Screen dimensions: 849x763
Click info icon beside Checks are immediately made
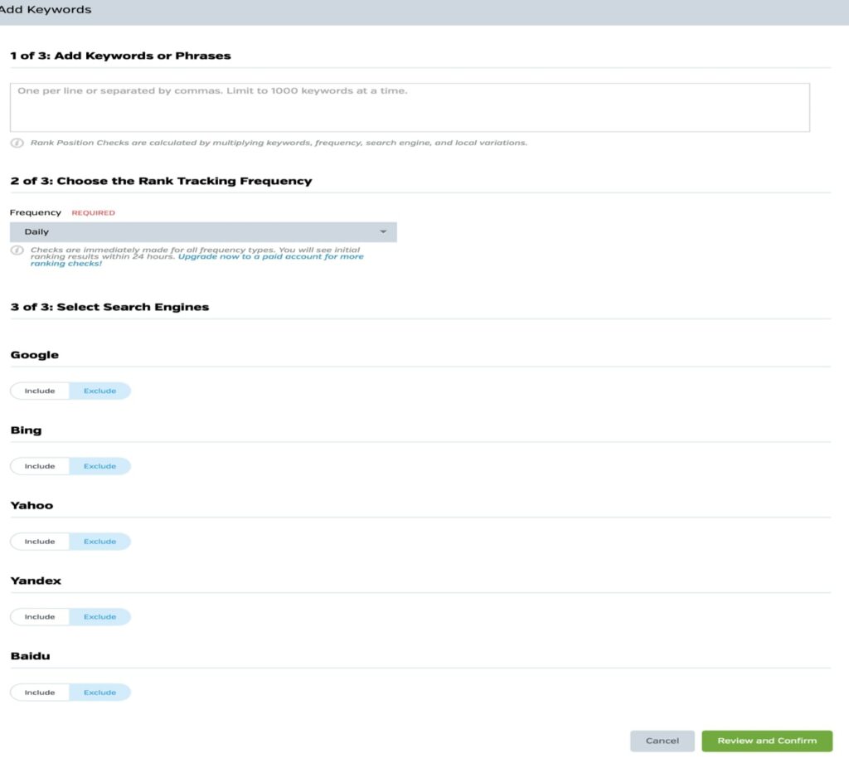17,250
